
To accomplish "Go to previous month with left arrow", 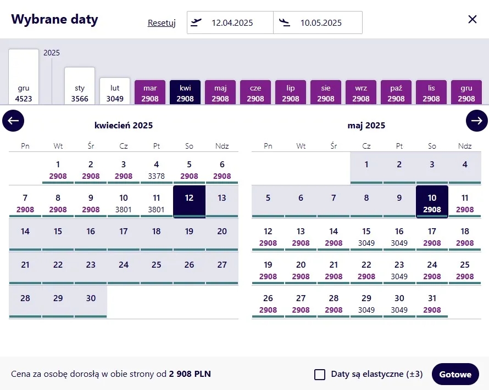I will (x=13, y=121).
